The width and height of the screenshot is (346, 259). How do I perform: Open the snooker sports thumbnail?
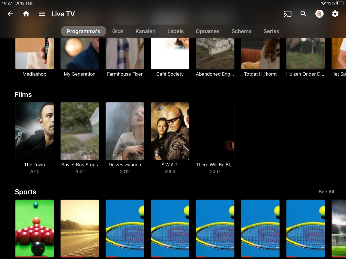click(35, 228)
